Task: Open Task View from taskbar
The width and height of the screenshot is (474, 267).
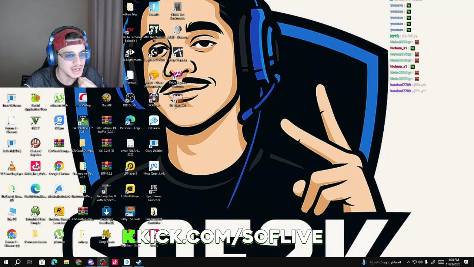Action: tap(30, 262)
